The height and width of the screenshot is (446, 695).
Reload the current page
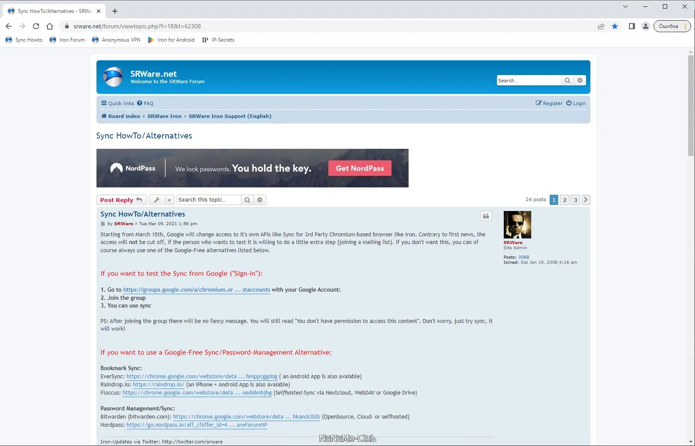36,26
